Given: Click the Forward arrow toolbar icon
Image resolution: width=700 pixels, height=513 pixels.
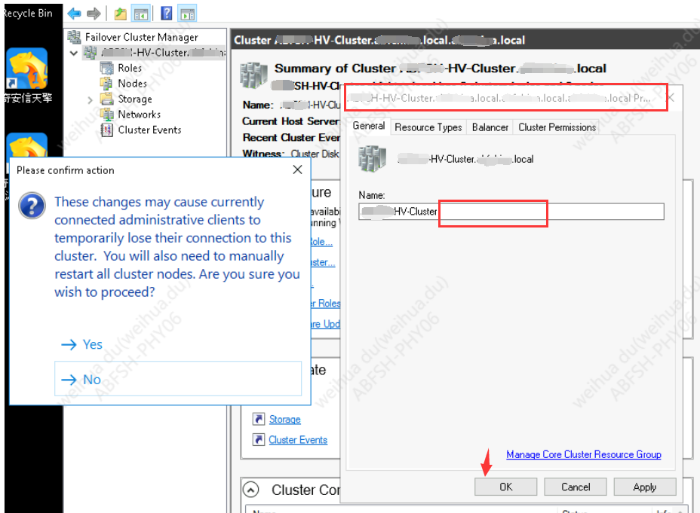Looking at the screenshot, I should coord(94,14).
